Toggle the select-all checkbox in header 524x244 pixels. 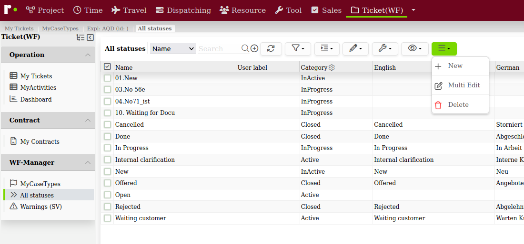[x=107, y=66]
